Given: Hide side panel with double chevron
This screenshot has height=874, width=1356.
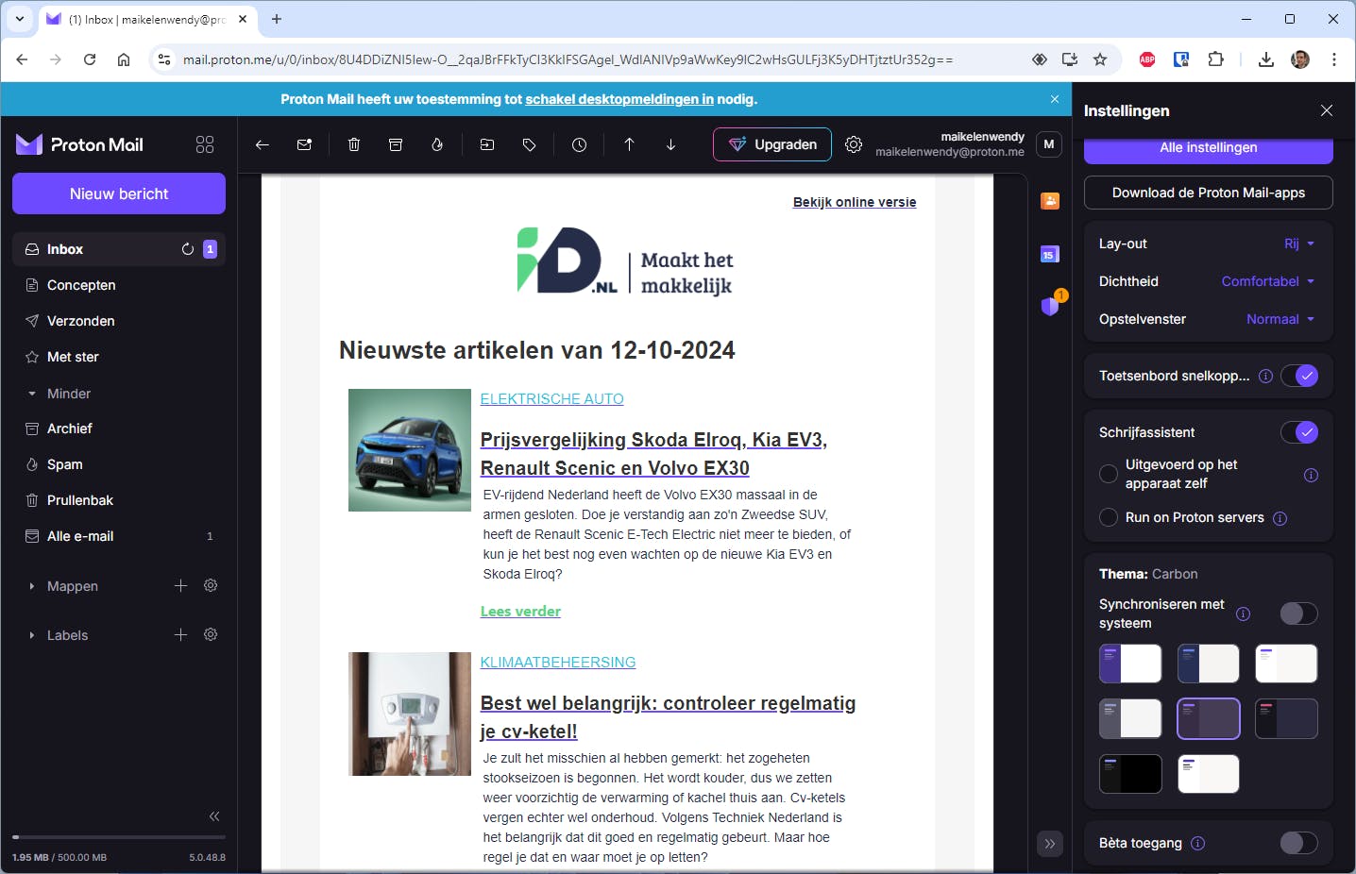Looking at the screenshot, I should [1050, 844].
